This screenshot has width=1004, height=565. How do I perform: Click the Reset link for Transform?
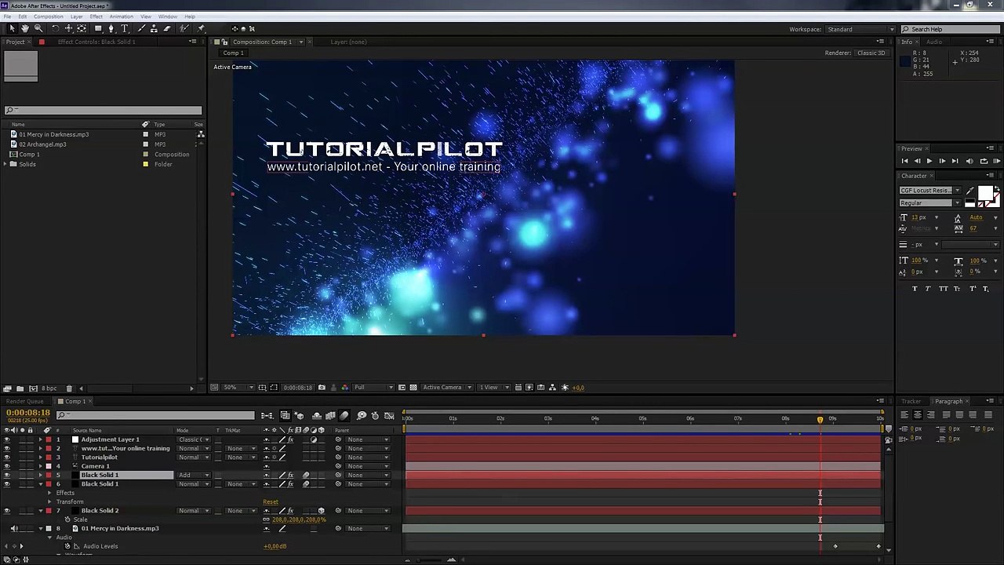point(271,501)
